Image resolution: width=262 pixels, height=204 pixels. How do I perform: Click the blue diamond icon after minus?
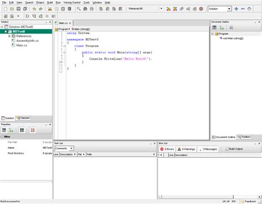coord(249,9)
